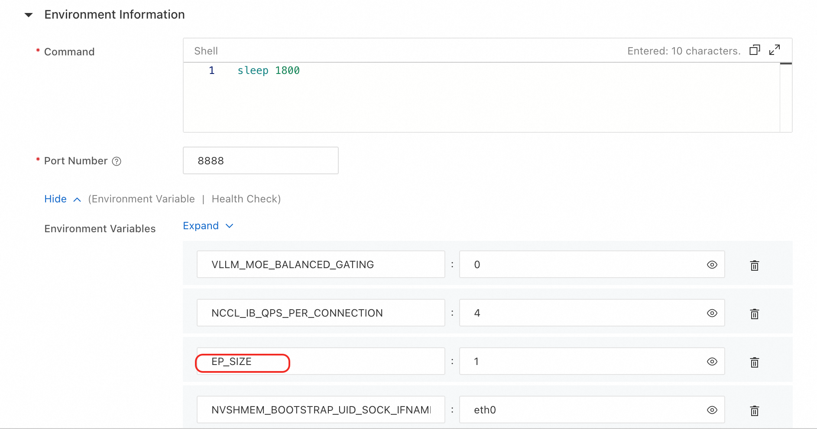The width and height of the screenshot is (817, 429).
Task: Click the Environment Variables label
Action: 100,229
